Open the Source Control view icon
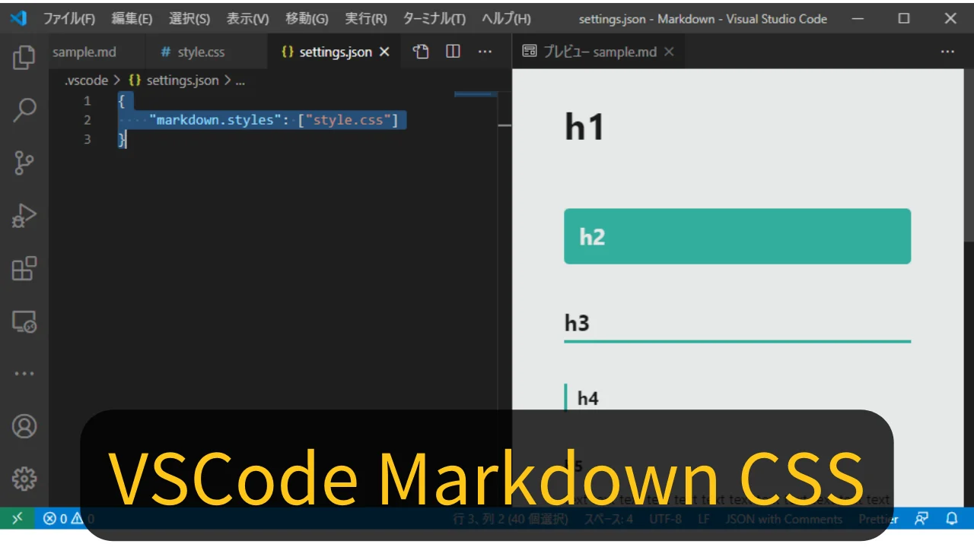 (x=24, y=163)
